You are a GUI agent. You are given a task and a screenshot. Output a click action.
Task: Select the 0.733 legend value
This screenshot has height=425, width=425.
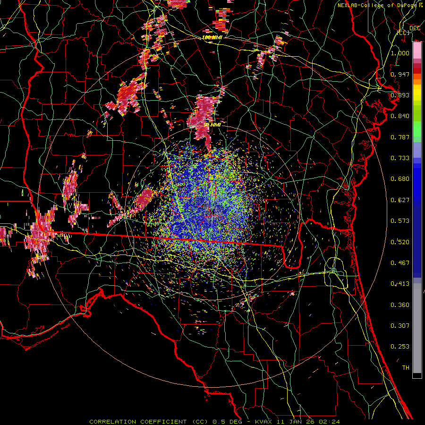click(400, 158)
